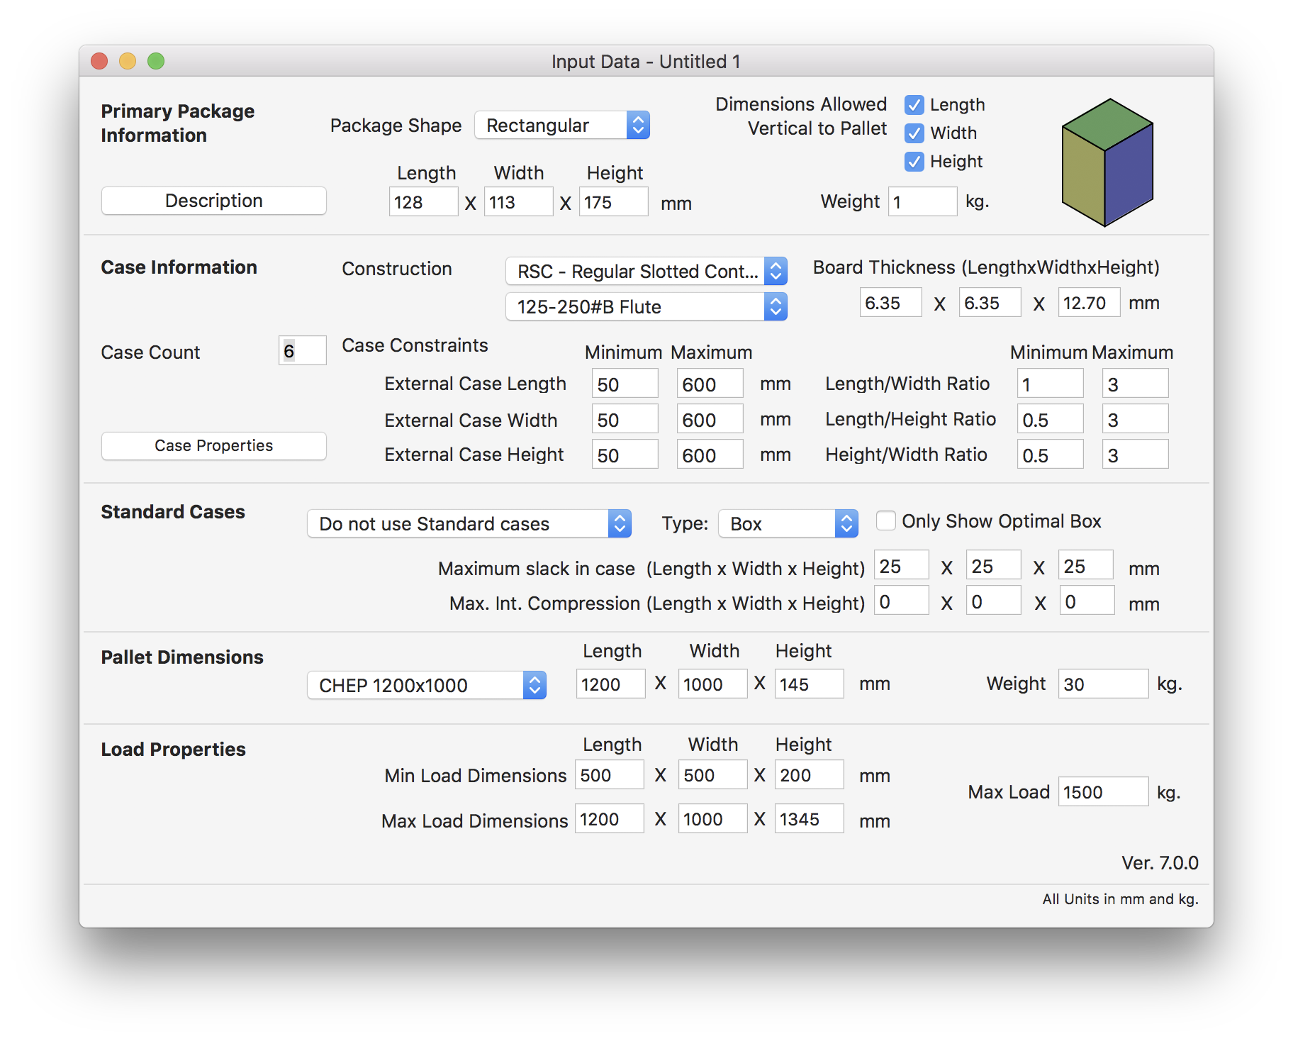1293x1041 pixels.
Task: Open the 125-250#B Flute dropdown
Action: tap(645, 307)
